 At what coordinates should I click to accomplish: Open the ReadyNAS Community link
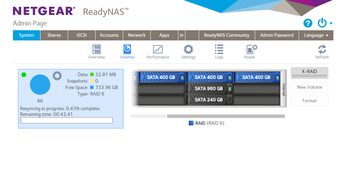click(227, 35)
